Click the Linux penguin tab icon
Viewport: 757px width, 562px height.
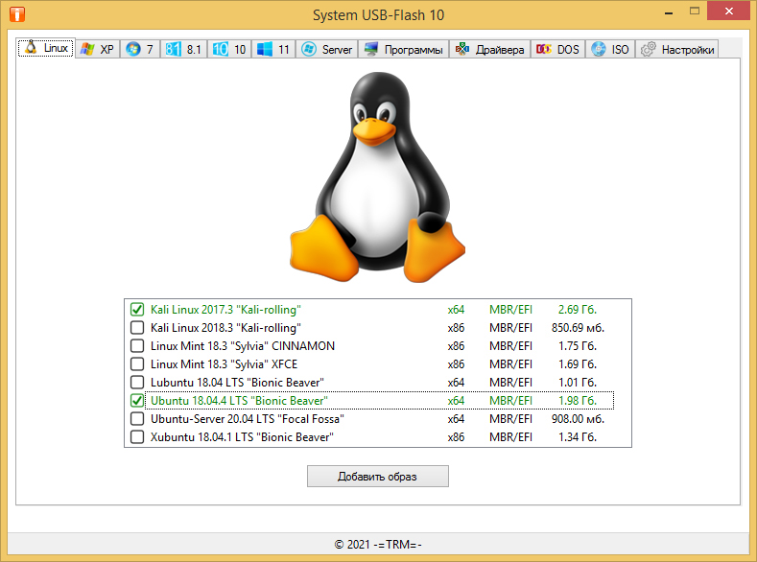(x=31, y=47)
